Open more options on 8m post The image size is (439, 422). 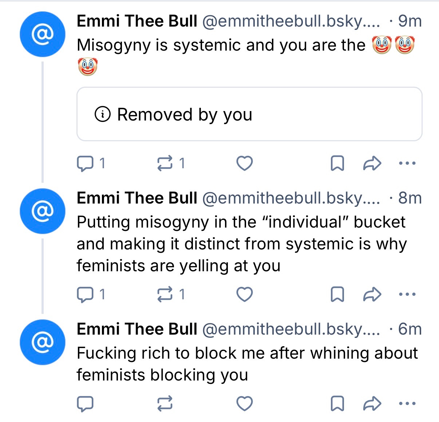(x=407, y=295)
